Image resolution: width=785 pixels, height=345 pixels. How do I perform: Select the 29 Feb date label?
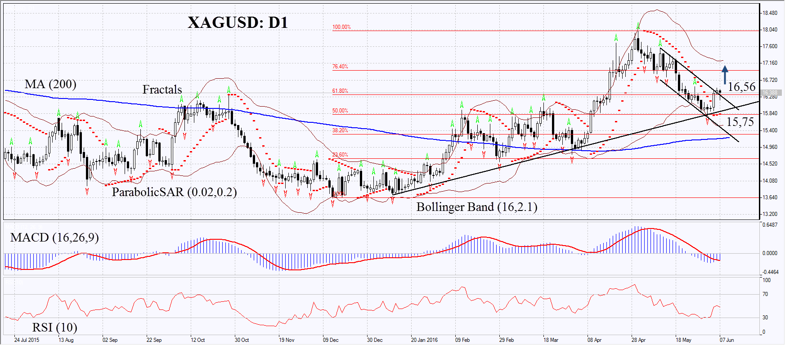coord(506,340)
